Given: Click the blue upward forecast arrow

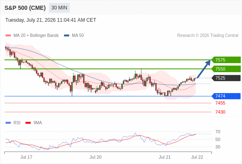Looking at the screenshot, I should pyautogui.click(x=204, y=69).
